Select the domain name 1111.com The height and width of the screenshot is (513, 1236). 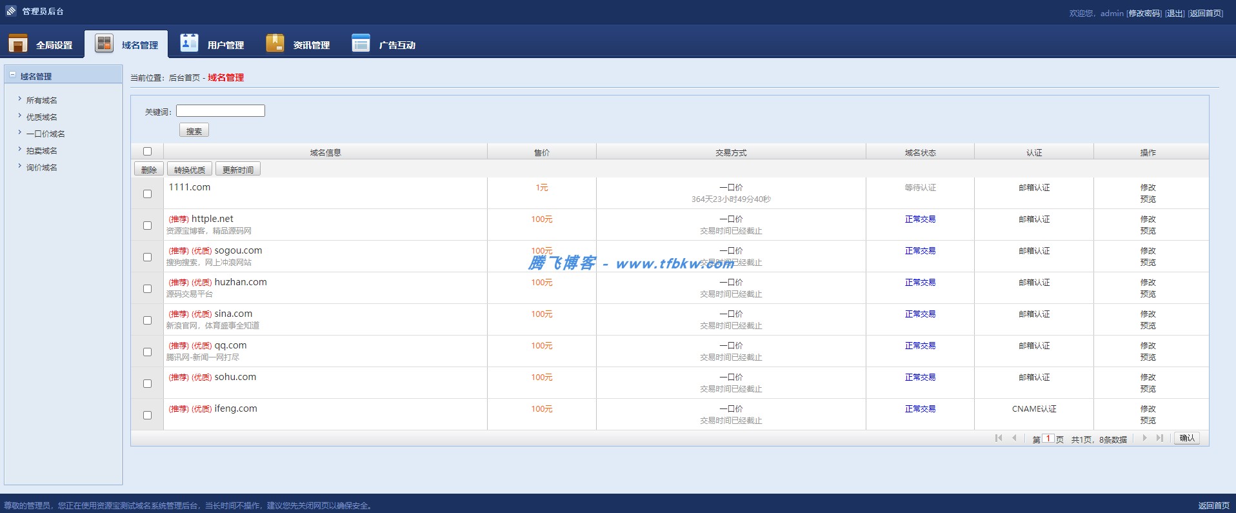pos(190,187)
